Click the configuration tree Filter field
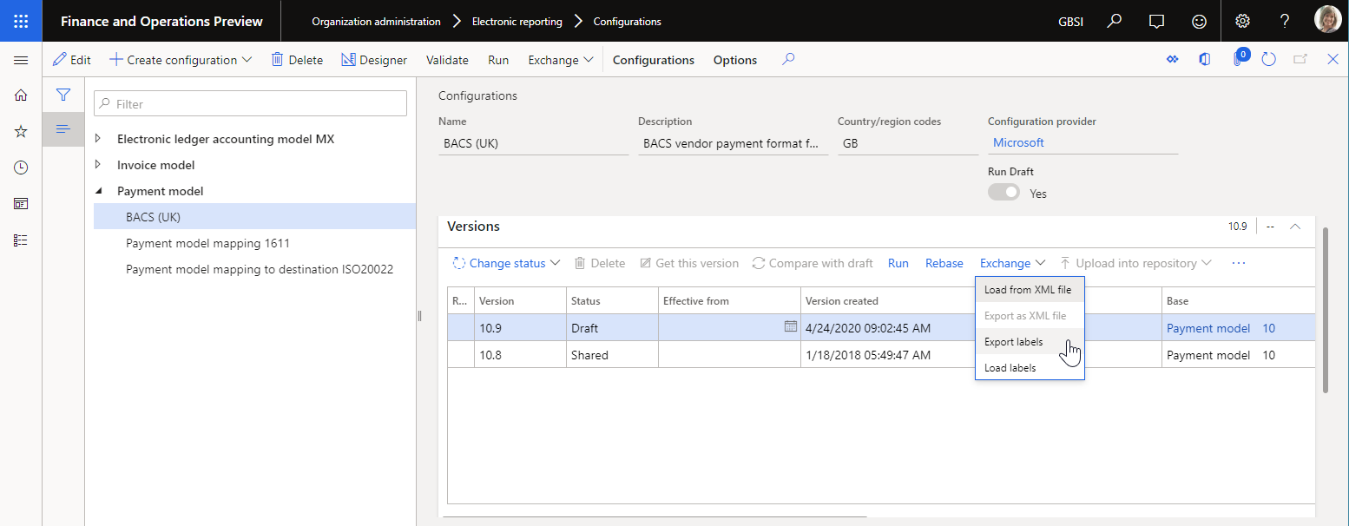The height and width of the screenshot is (526, 1349). (250, 103)
